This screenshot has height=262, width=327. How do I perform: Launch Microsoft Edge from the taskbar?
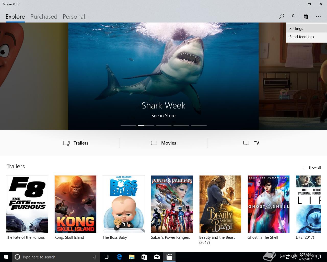(119, 257)
